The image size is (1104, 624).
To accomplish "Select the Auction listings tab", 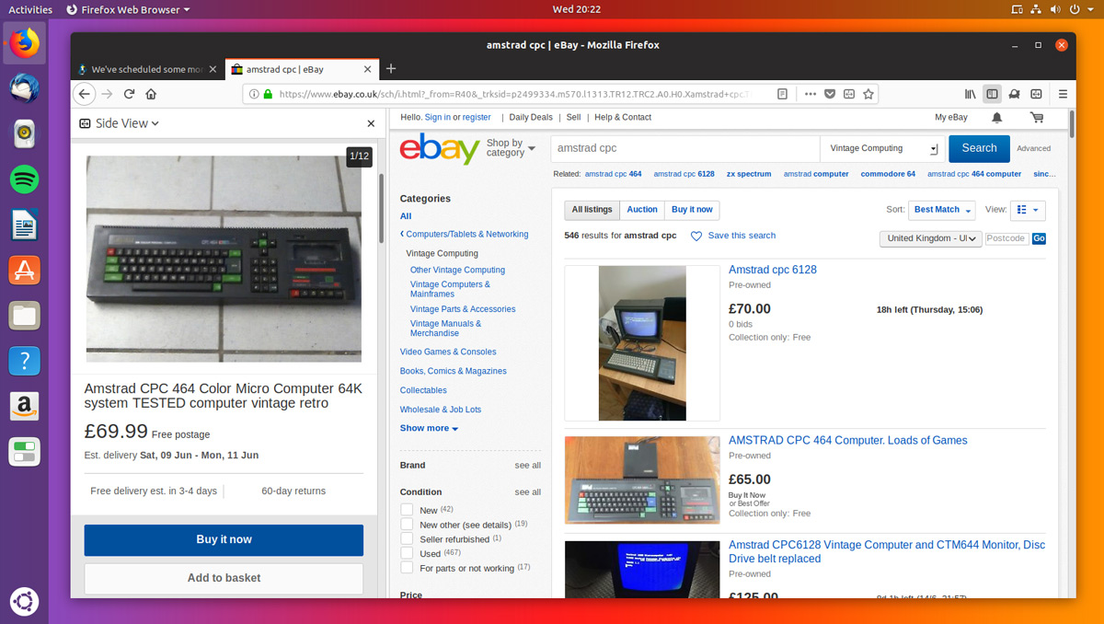I will coord(642,210).
